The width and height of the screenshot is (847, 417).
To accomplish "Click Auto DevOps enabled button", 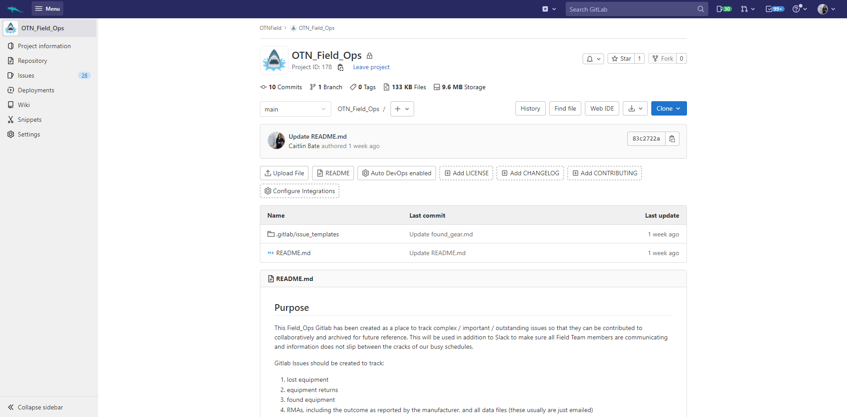I will [x=397, y=173].
